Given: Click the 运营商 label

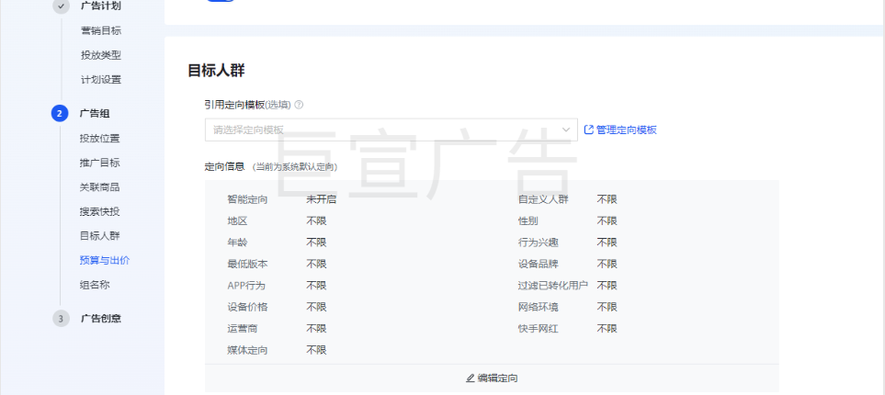Looking at the screenshot, I should 243,329.
